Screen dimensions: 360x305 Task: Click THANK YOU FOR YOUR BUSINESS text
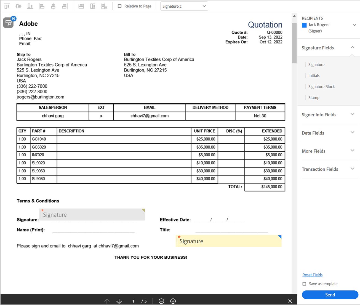(x=151, y=257)
